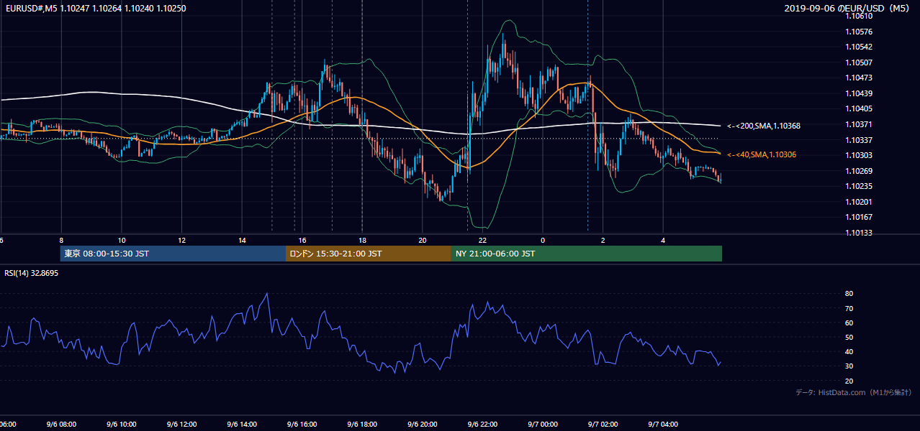The image size is (920, 431).
Task: Click the 9/7 00:00 time axis label
Action: coord(544,425)
